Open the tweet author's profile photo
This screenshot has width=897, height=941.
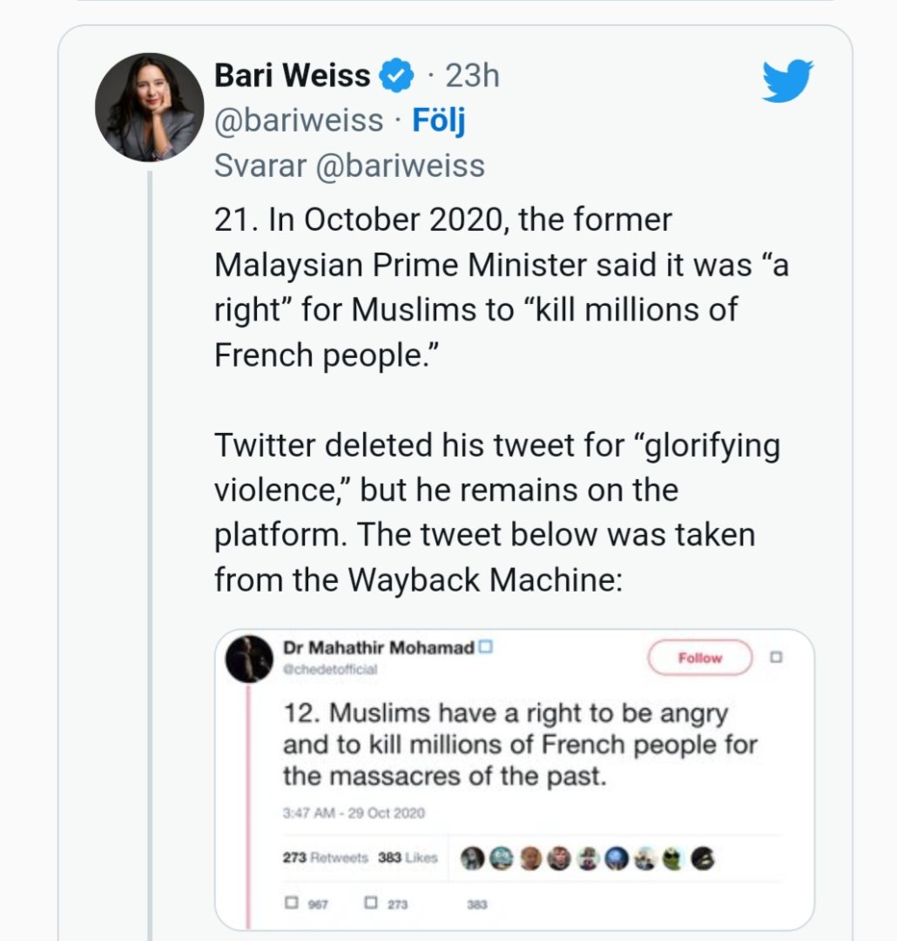pos(149,107)
